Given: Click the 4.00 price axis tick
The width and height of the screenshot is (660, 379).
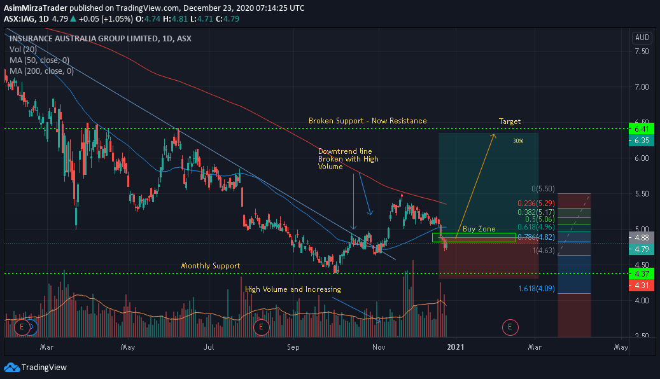Looking at the screenshot, I should pos(642,301).
